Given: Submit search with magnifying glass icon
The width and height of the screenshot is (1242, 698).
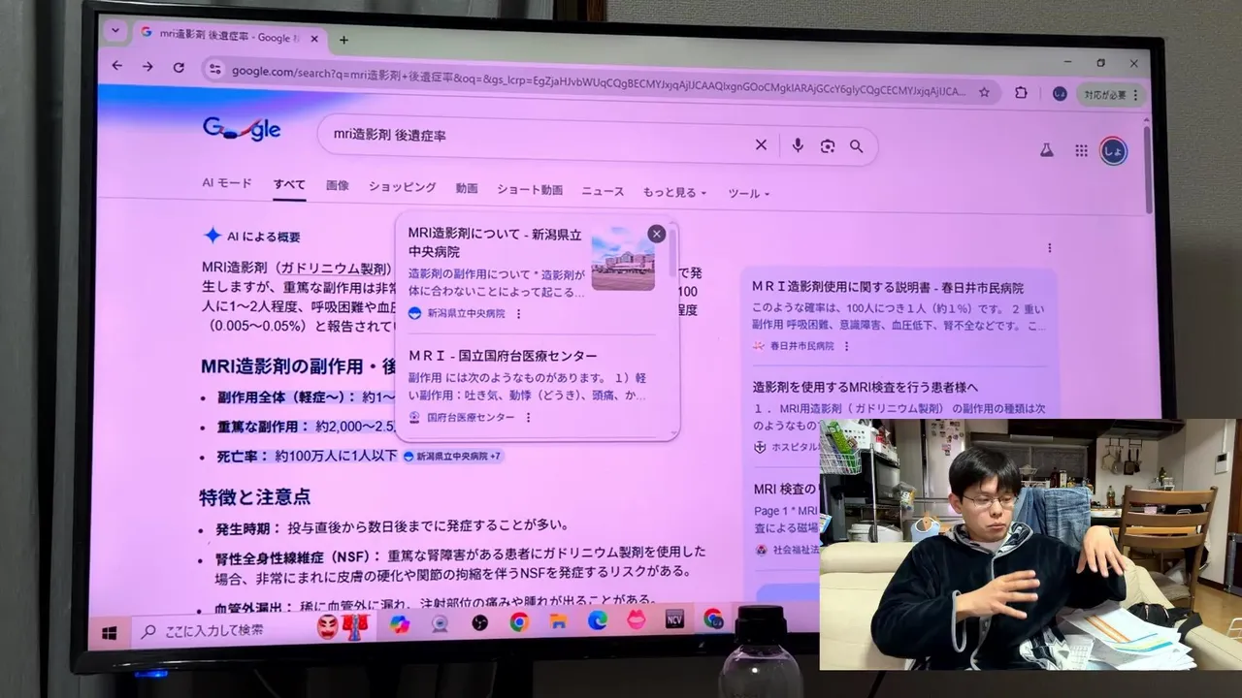Looking at the screenshot, I should pyautogui.click(x=856, y=146).
